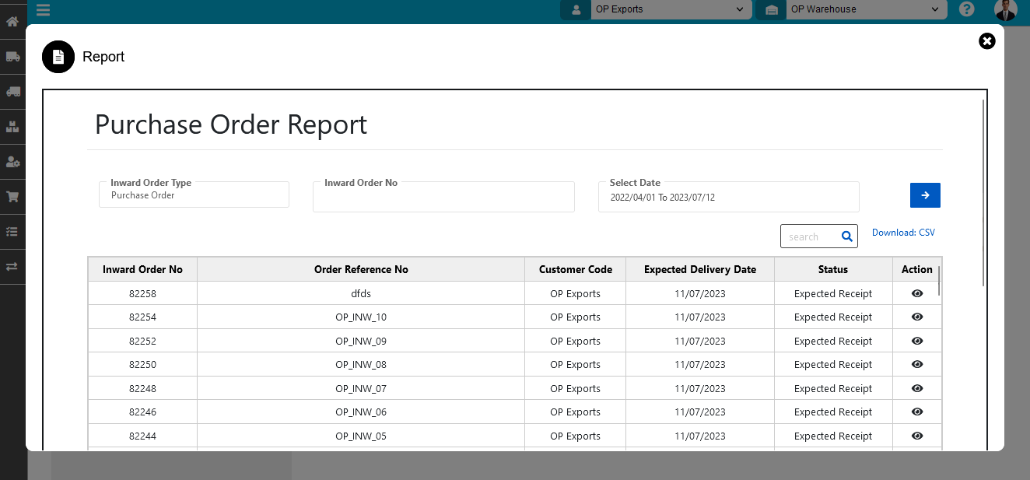Click the magnifier search icon
Viewport: 1030px width, 480px height.
pos(846,236)
